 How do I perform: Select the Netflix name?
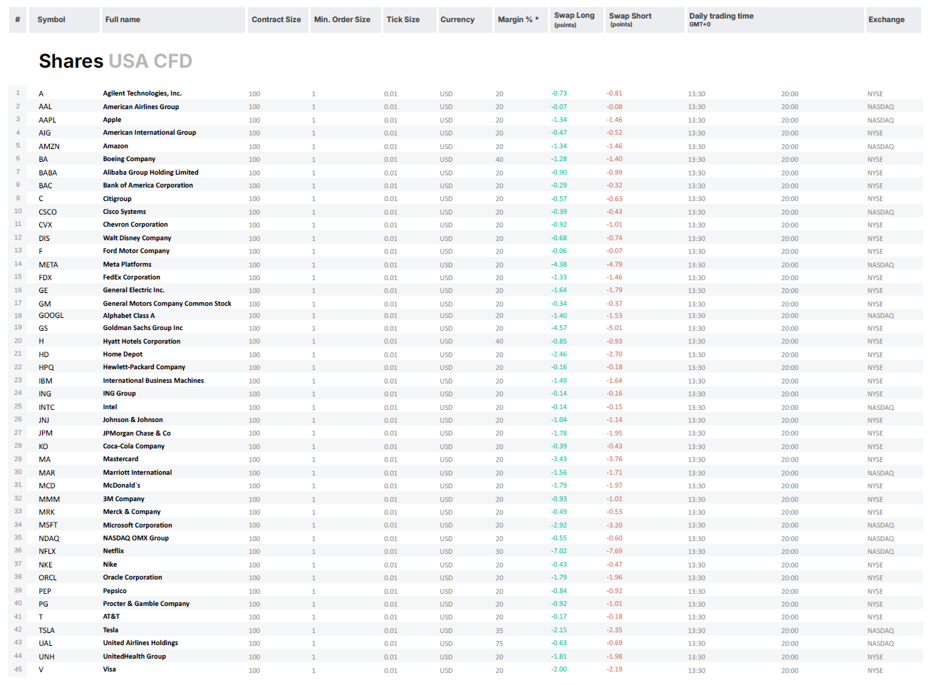[x=113, y=551]
